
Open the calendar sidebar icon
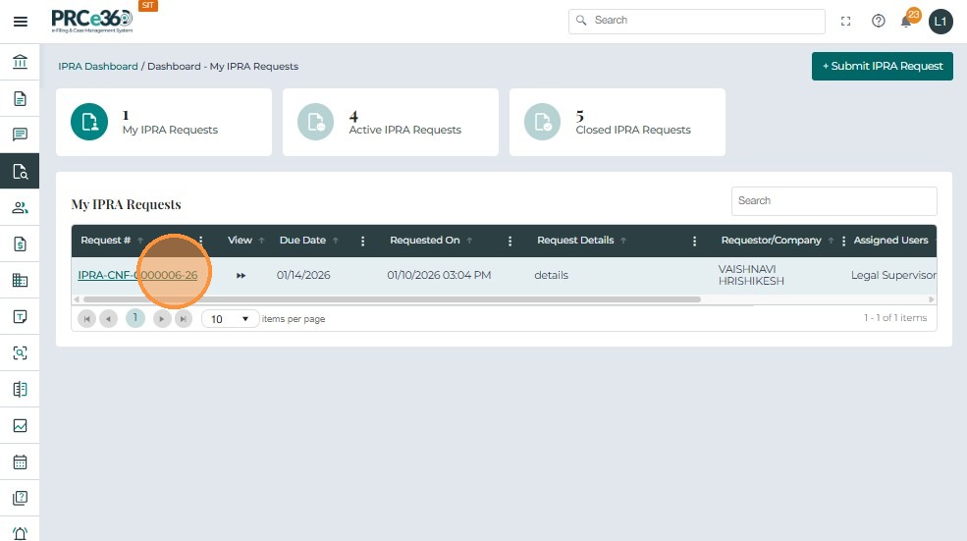[20, 462]
